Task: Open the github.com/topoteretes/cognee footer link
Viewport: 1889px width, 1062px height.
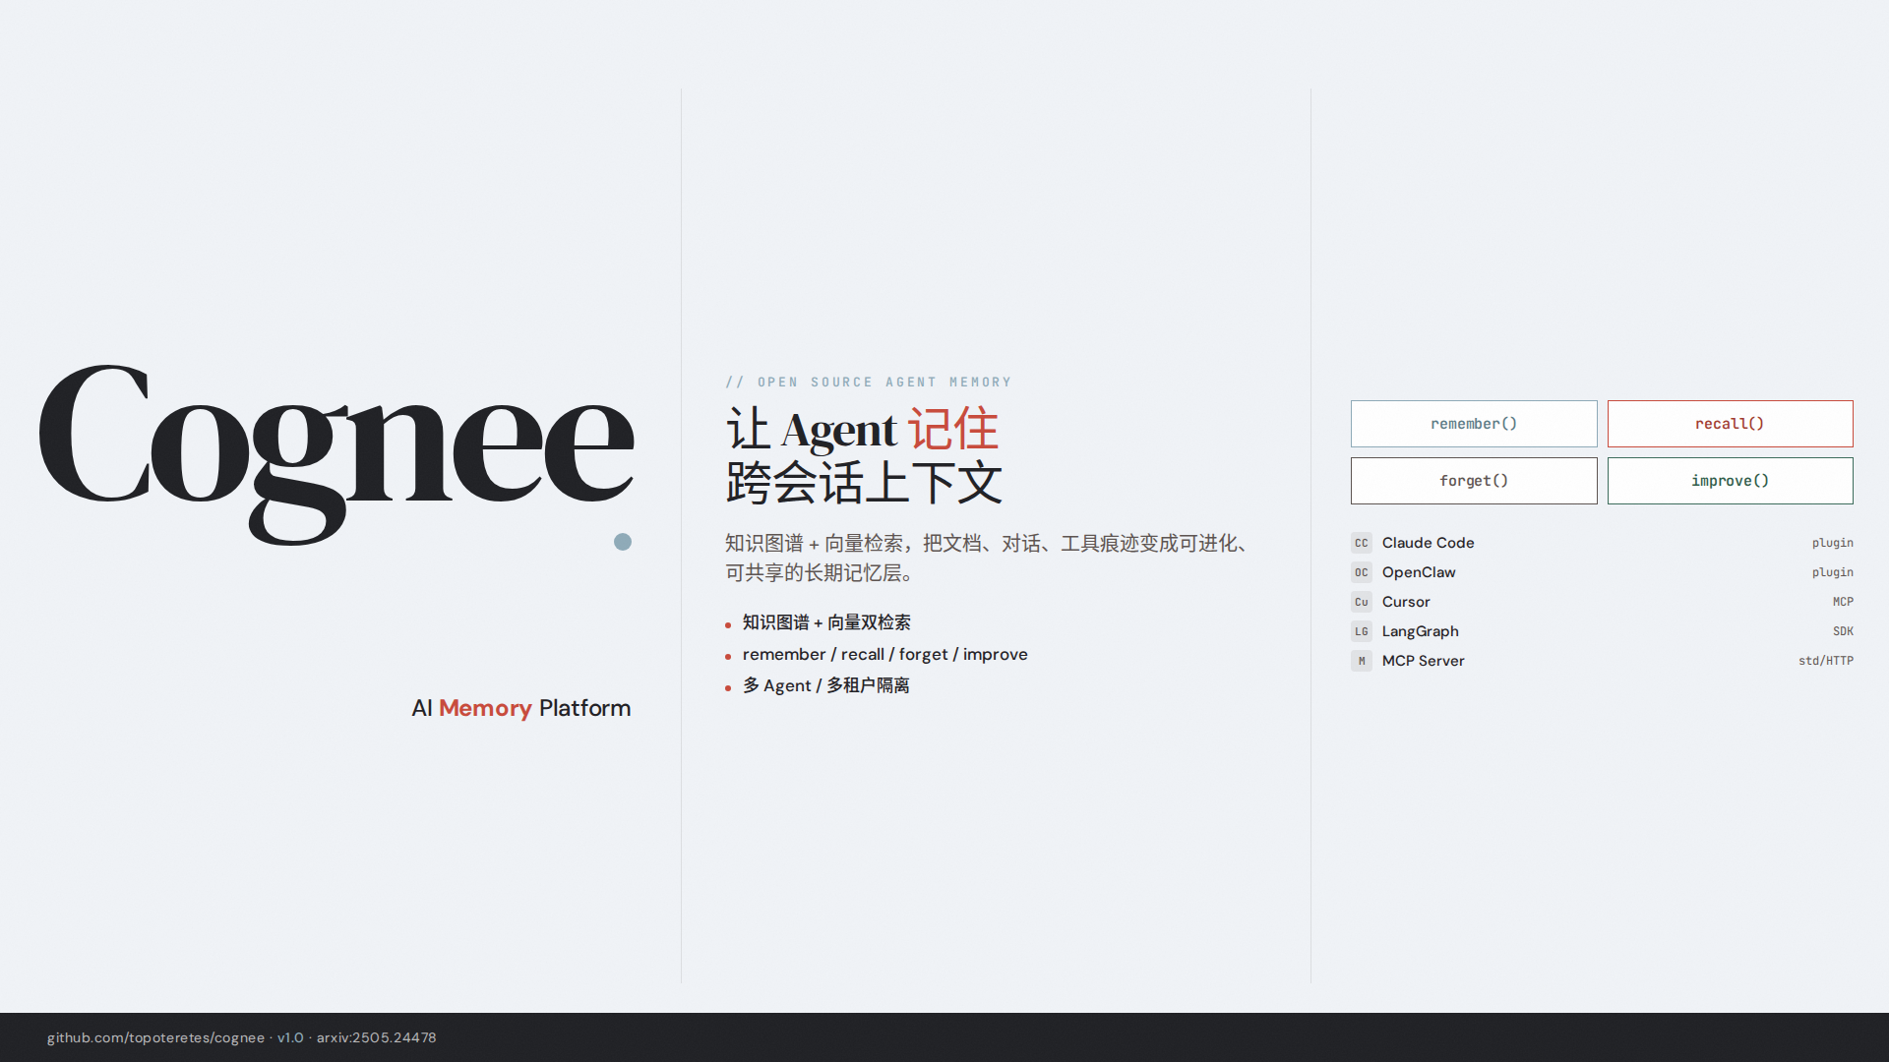Action: (x=155, y=1037)
